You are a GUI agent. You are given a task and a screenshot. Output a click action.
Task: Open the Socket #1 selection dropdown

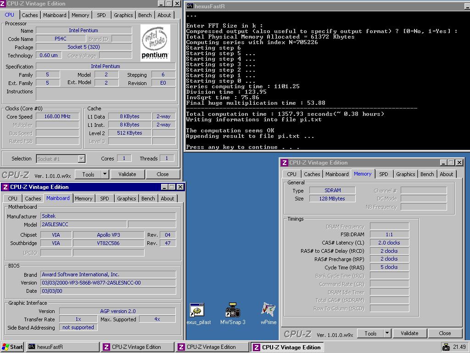(x=61, y=159)
